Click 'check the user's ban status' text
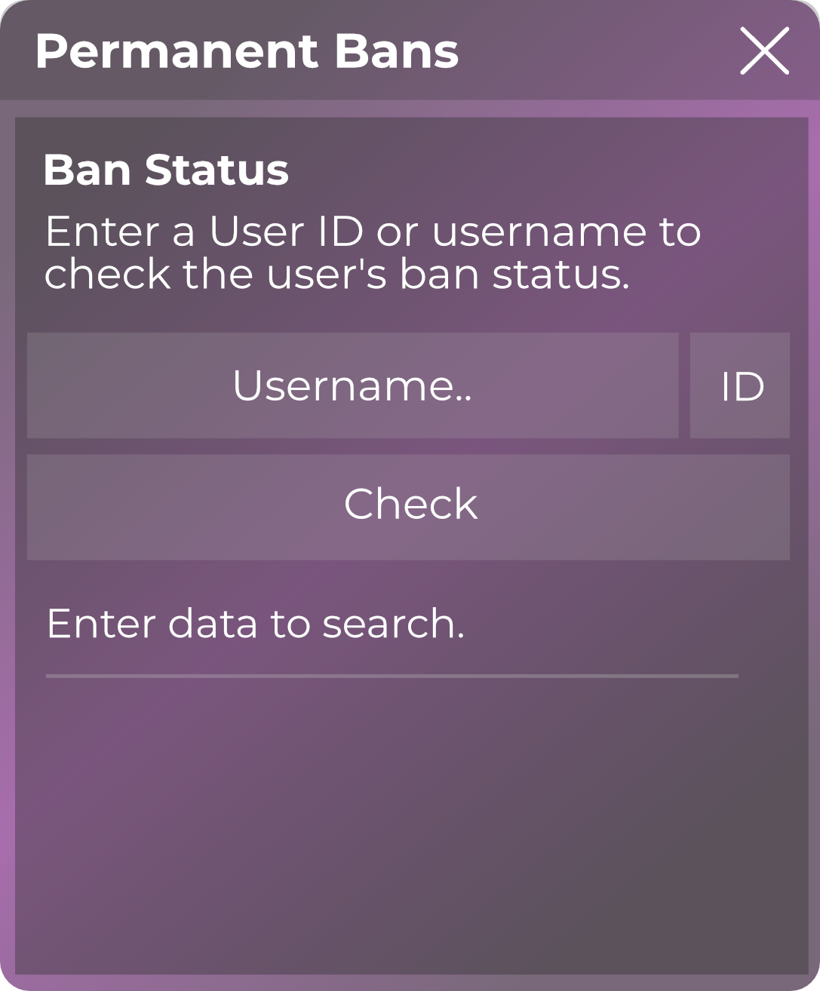 [x=336, y=273]
